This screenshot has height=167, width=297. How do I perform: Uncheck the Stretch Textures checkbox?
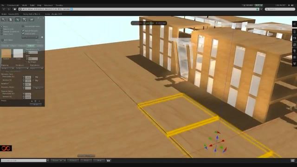coord(23,31)
